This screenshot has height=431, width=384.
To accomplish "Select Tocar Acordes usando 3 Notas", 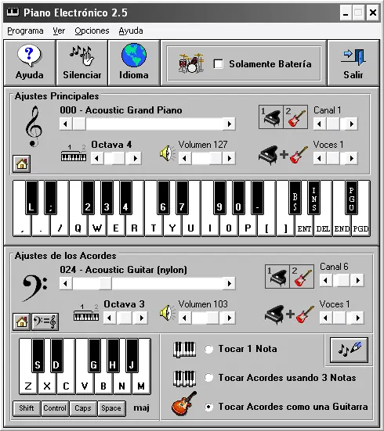I will click(208, 378).
